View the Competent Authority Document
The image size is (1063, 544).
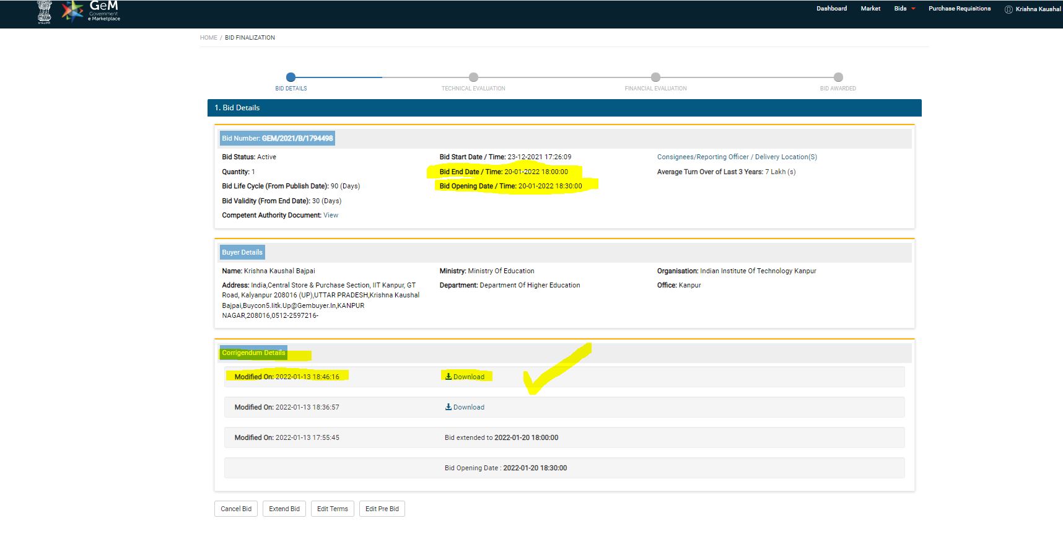point(331,216)
